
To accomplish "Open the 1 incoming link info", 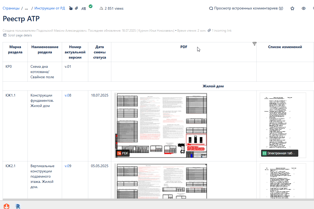I will tap(222, 31).
